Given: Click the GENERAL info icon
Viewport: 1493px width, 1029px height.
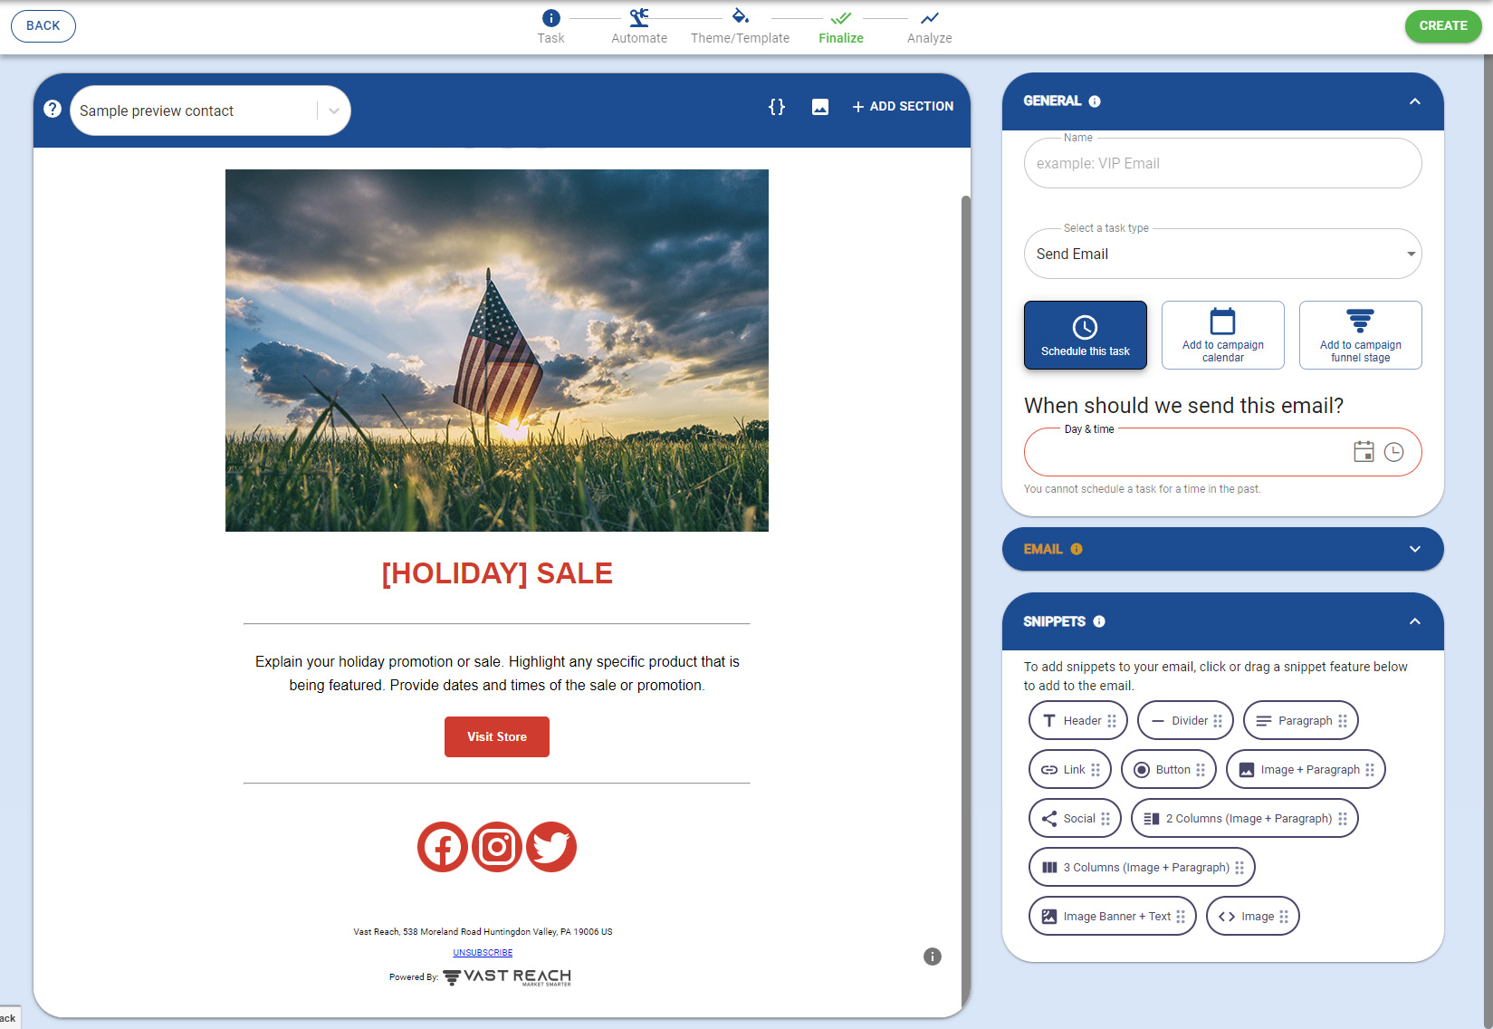Looking at the screenshot, I should click(1095, 101).
